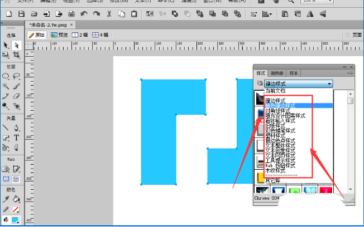
Task: Select the Subselection tool
Action: click(x=16, y=45)
